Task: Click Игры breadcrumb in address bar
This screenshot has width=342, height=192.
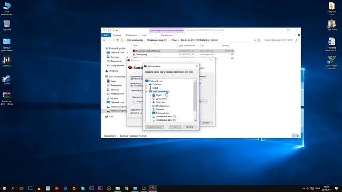Action: coord(174,41)
